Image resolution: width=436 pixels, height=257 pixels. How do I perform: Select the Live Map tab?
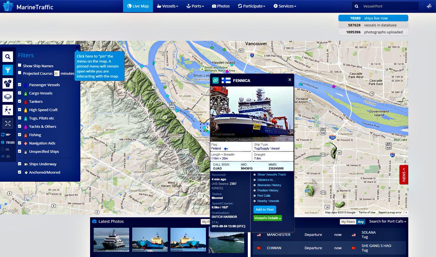(x=138, y=6)
